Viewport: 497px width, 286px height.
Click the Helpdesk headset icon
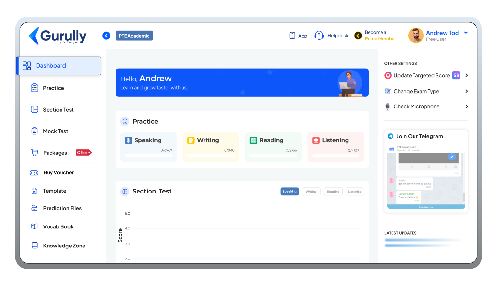click(x=319, y=35)
